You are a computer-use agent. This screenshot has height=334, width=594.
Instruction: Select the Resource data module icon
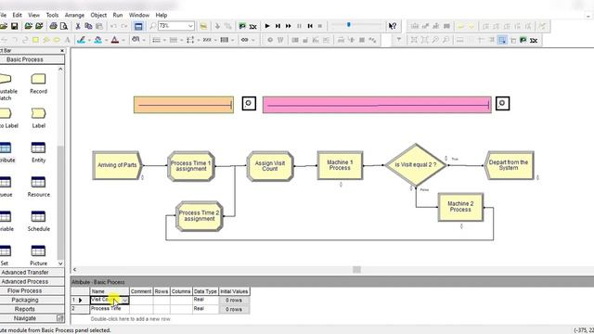38,182
